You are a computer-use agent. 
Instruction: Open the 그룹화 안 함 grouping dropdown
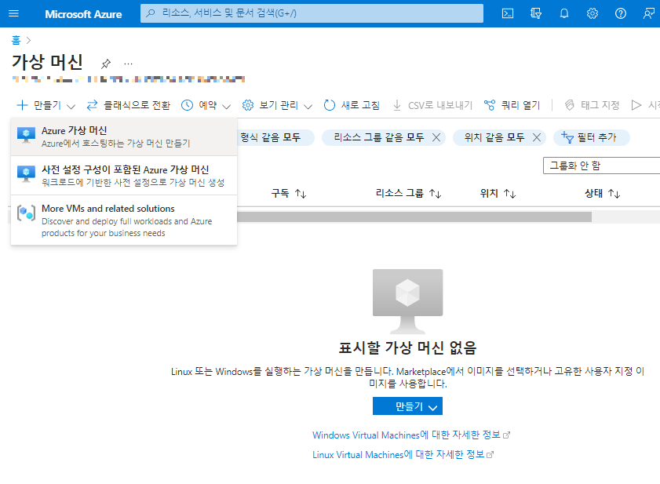(x=601, y=166)
